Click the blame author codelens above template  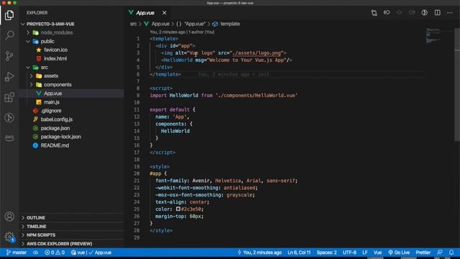[182, 32]
